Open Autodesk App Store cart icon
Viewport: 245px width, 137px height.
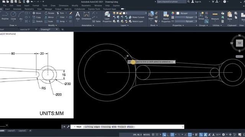[213, 2]
